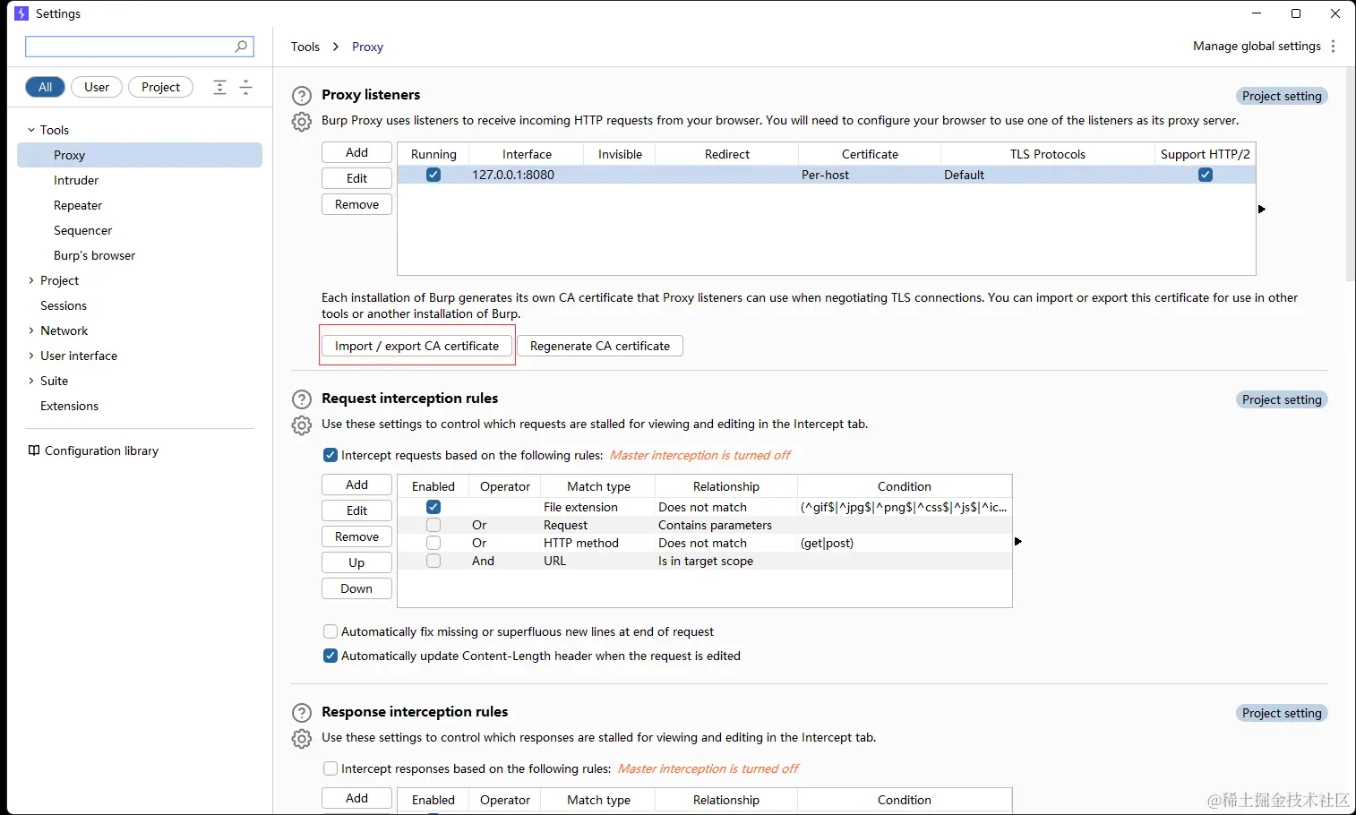The image size is (1356, 815).
Task: Disable the File extension interception rule
Action: point(433,507)
